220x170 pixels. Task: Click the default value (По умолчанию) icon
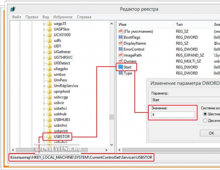pyautogui.click(x=120, y=31)
